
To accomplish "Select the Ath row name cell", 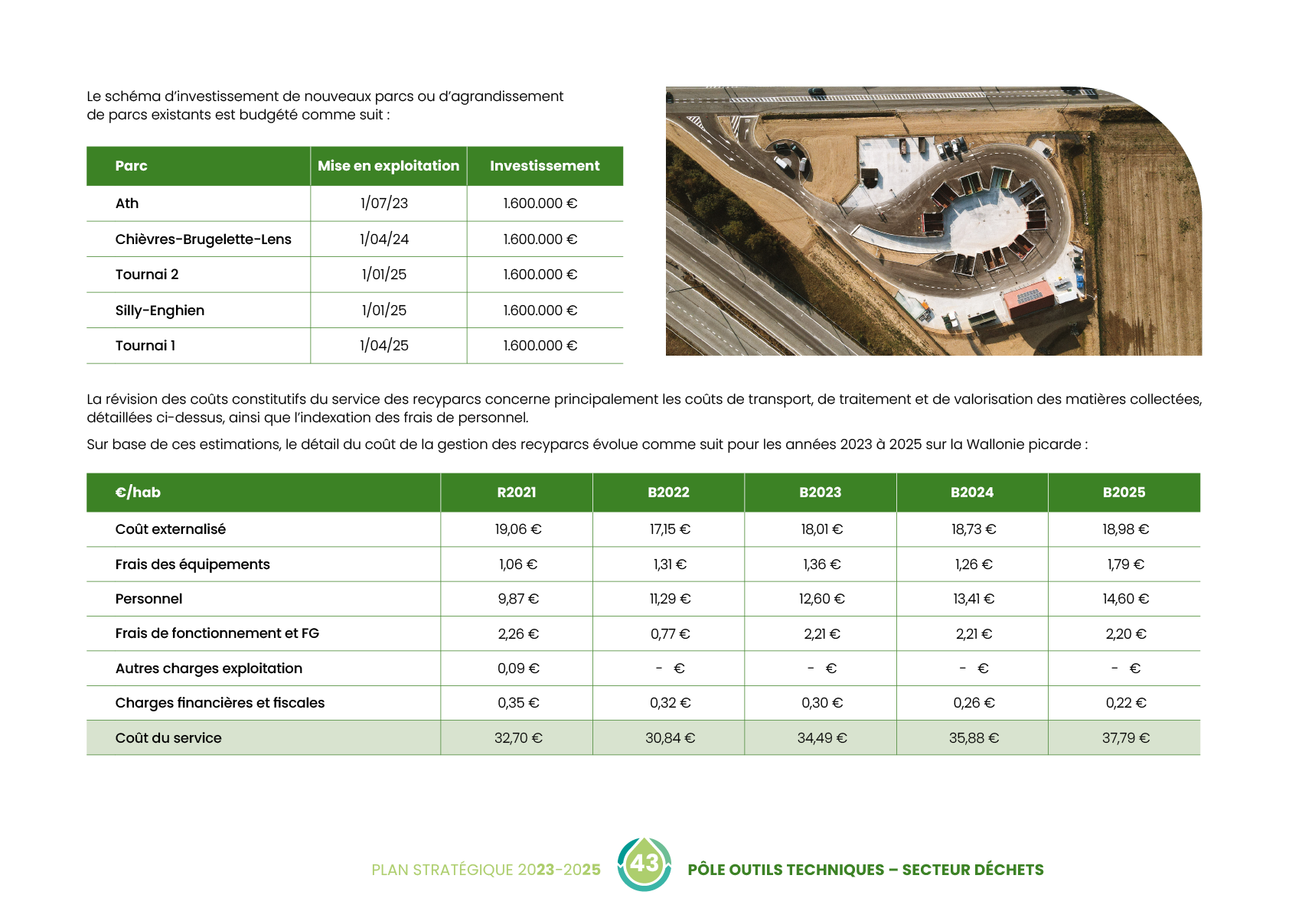I will (x=127, y=203).
